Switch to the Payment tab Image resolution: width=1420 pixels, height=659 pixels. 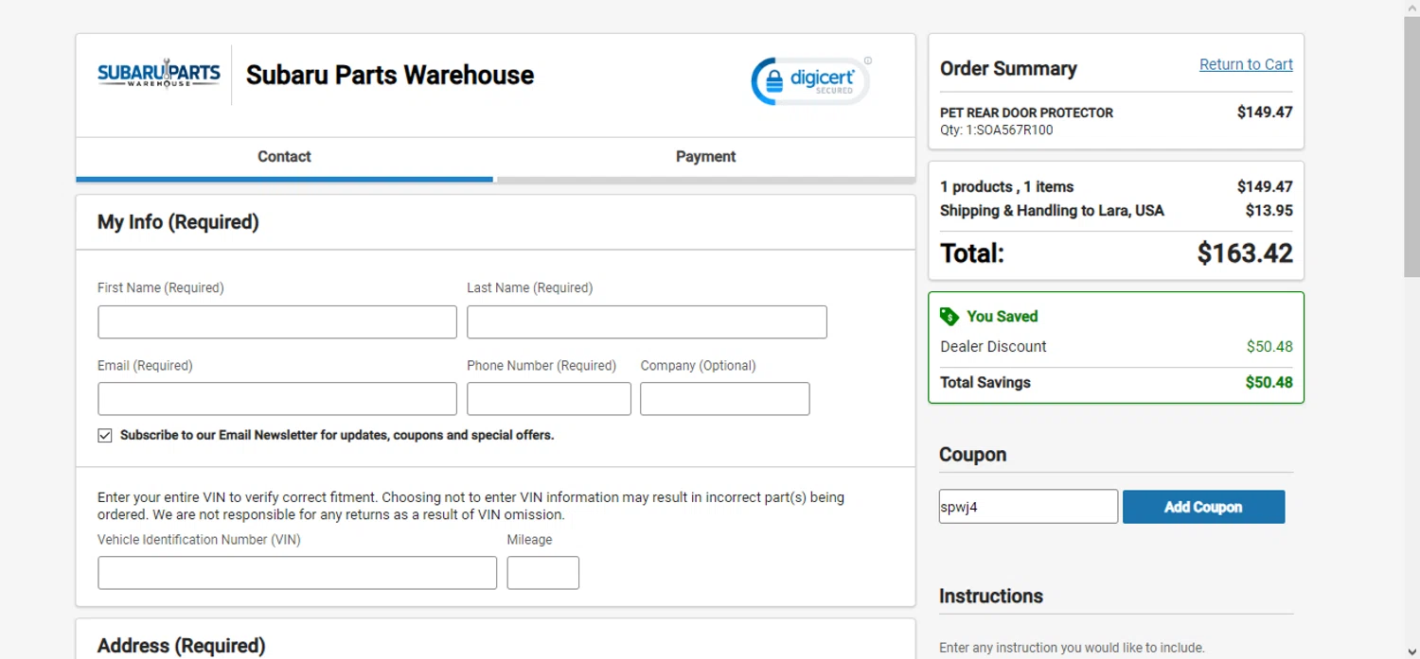pyautogui.click(x=705, y=157)
